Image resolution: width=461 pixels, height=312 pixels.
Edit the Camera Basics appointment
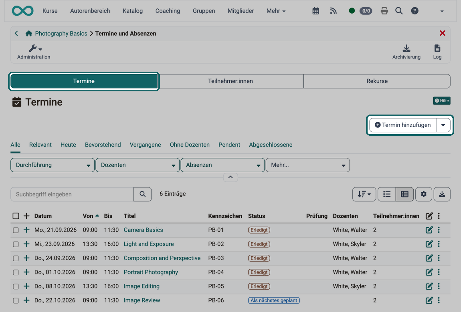tap(429, 230)
